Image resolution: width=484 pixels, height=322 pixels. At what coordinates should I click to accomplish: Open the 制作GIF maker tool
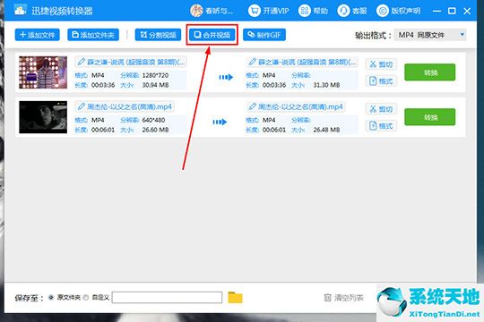tap(264, 35)
